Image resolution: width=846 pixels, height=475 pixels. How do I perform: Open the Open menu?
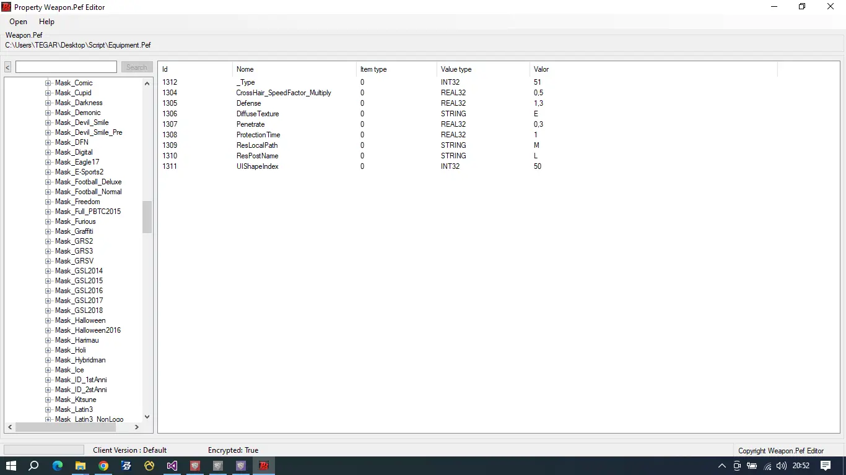tap(18, 22)
